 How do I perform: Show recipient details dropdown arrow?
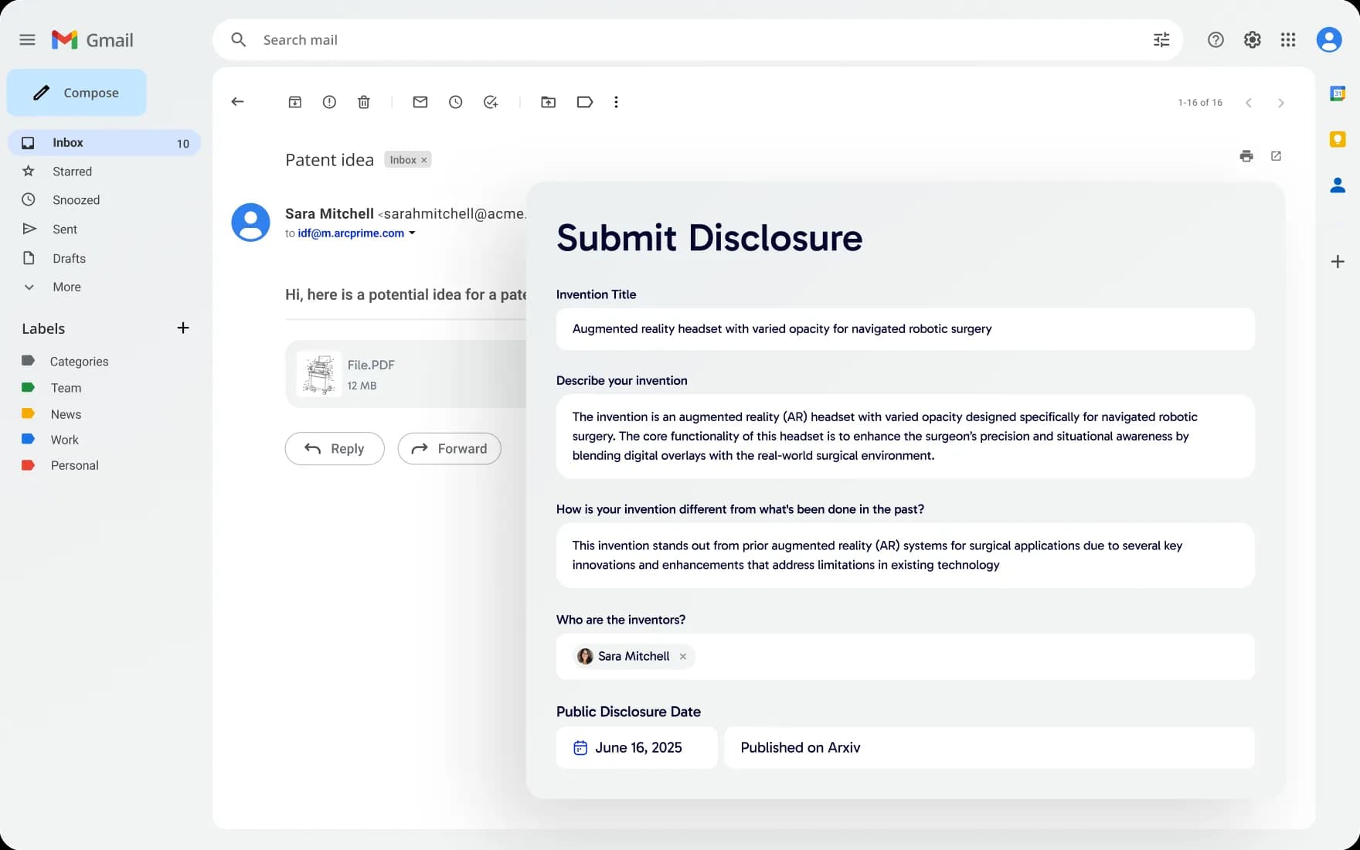[x=412, y=233]
